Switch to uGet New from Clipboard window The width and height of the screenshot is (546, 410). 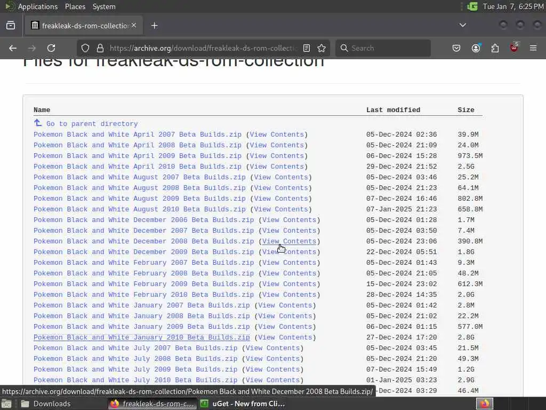[243, 404]
